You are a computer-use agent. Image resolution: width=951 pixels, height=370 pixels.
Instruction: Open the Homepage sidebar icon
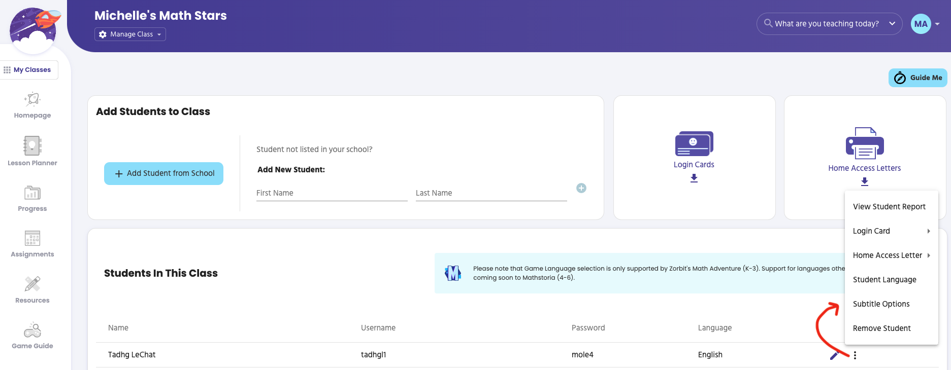coord(32,99)
